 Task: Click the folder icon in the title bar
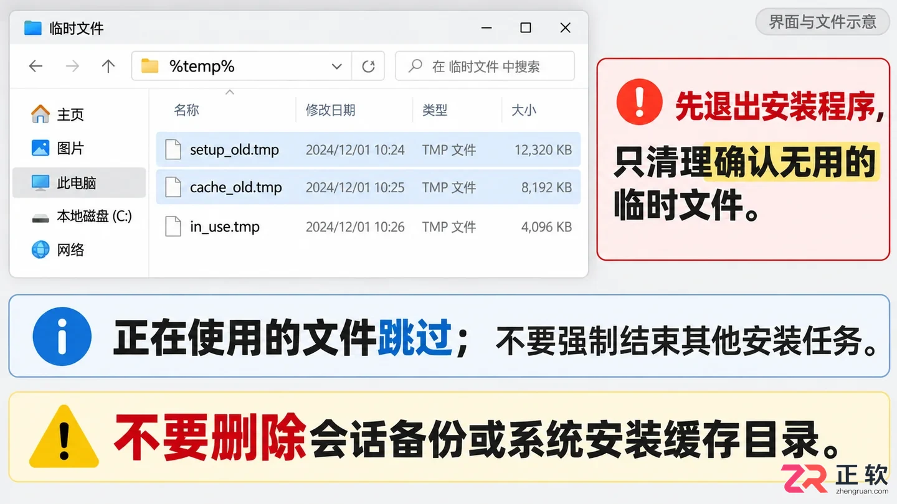[x=32, y=27]
